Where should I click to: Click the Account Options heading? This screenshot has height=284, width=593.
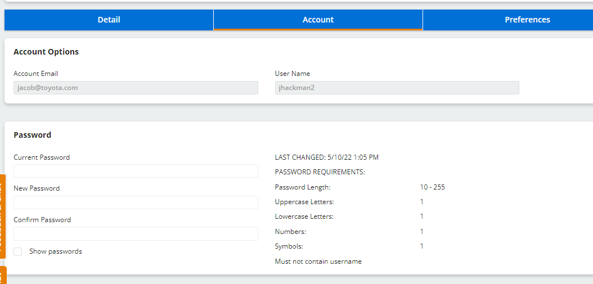[46, 52]
